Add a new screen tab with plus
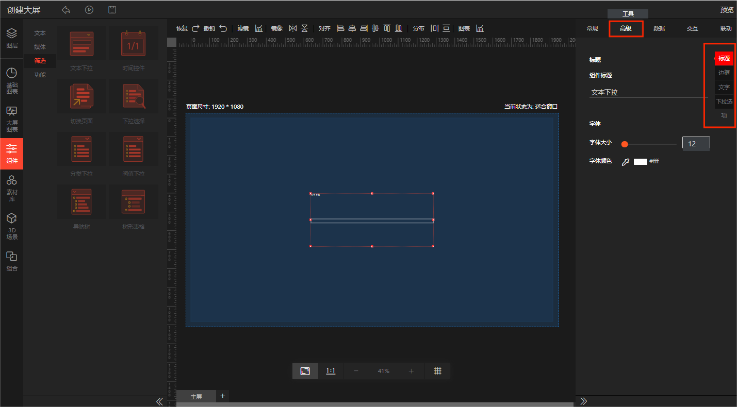Image resolution: width=737 pixels, height=407 pixels. [223, 396]
